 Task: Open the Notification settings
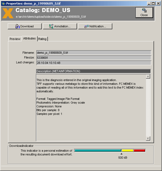point(95,26)
